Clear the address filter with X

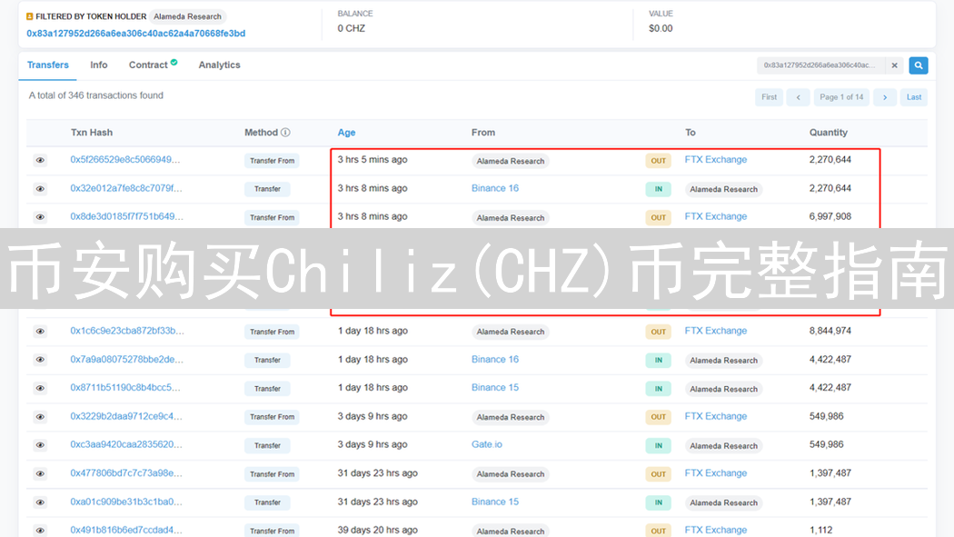click(894, 65)
